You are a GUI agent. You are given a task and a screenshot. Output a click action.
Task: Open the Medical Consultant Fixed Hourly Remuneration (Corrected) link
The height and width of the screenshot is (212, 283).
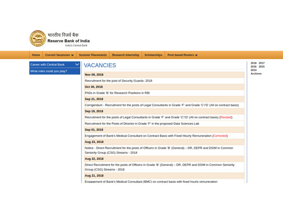pyautogui.click(x=156, y=136)
